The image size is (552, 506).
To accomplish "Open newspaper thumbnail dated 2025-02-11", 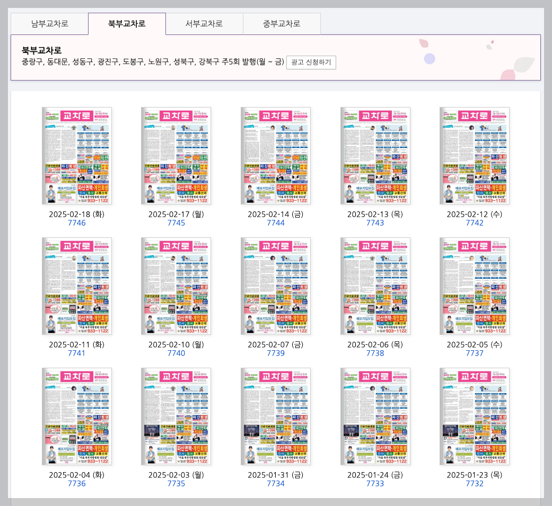I will pyautogui.click(x=77, y=286).
